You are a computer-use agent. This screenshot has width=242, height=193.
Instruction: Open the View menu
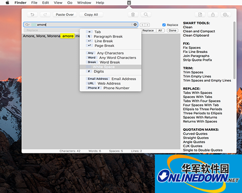point(58,3)
